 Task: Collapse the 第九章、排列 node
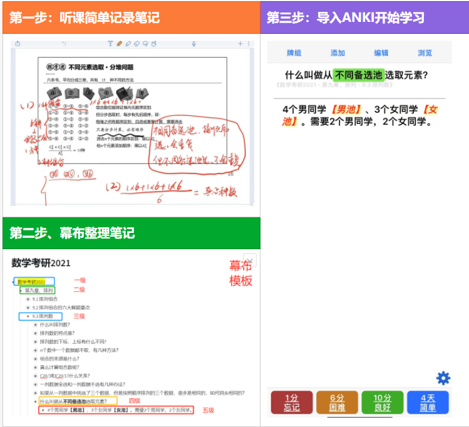(21, 291)
